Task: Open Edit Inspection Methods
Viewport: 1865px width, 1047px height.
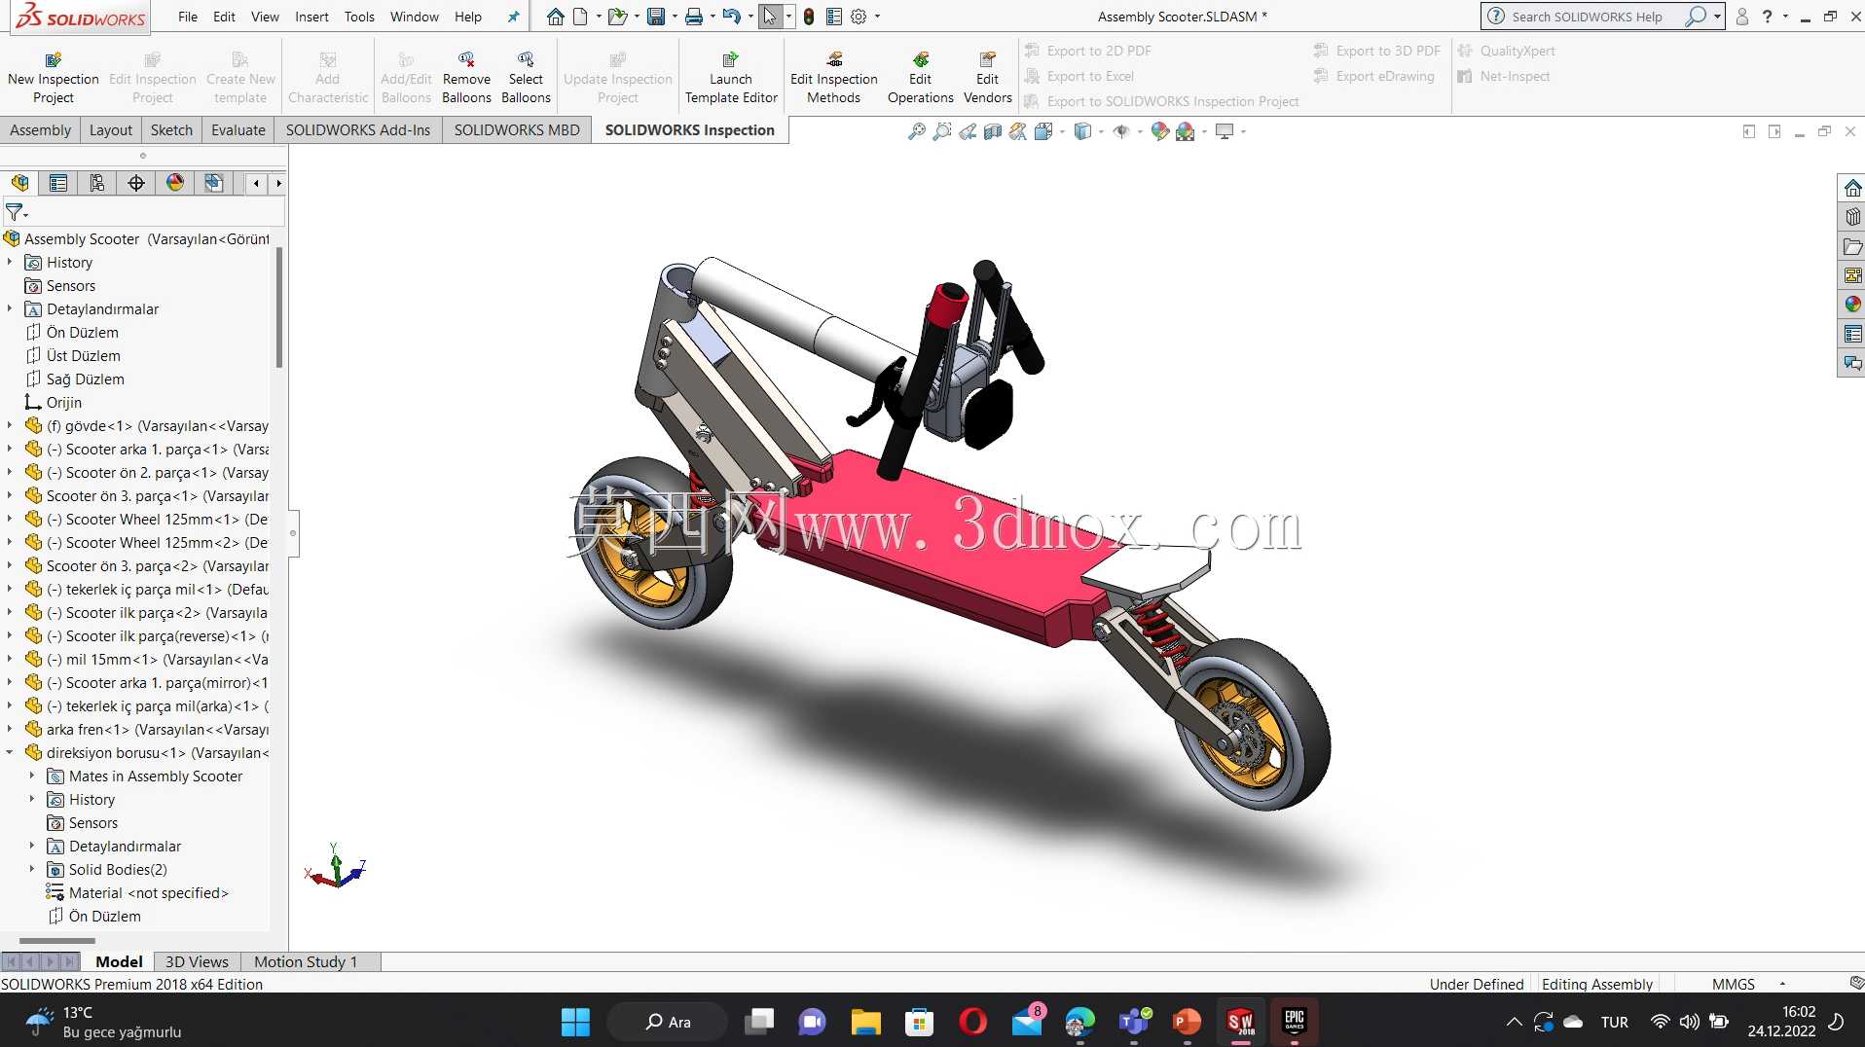Action: [834, 78]
